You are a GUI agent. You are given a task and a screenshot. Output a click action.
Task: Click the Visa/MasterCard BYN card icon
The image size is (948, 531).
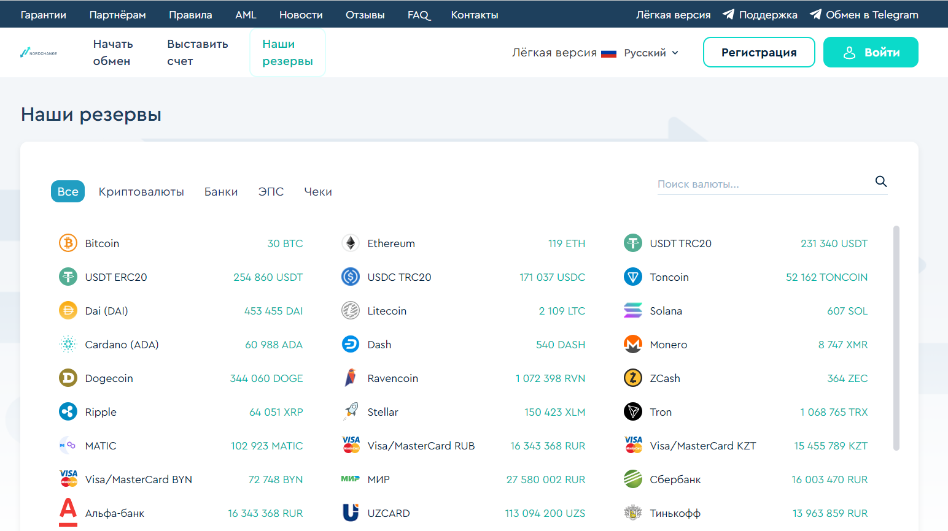point(69,479)
